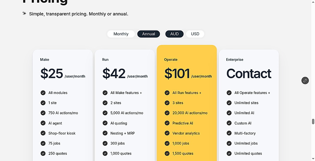
Task: Click the $25 price on Make plan
Action: [52, 73]
